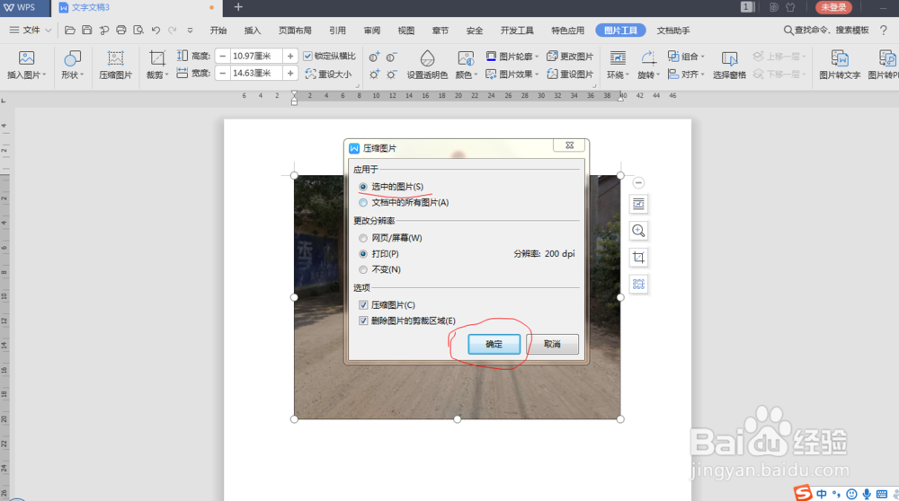
Task: Click the 确定 button
Action: 494,344
